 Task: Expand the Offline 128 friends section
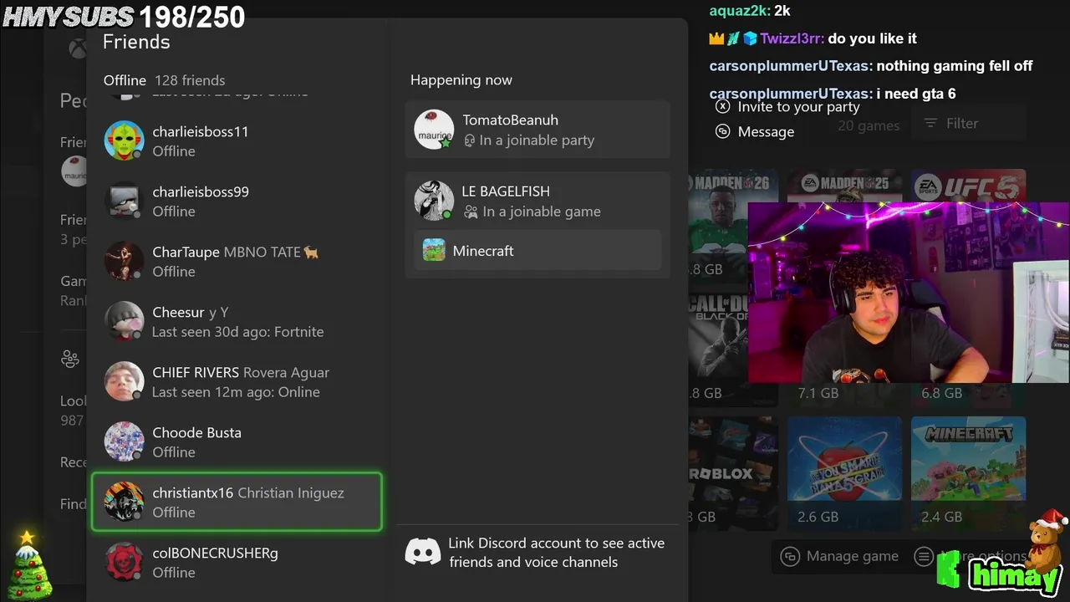164,80
